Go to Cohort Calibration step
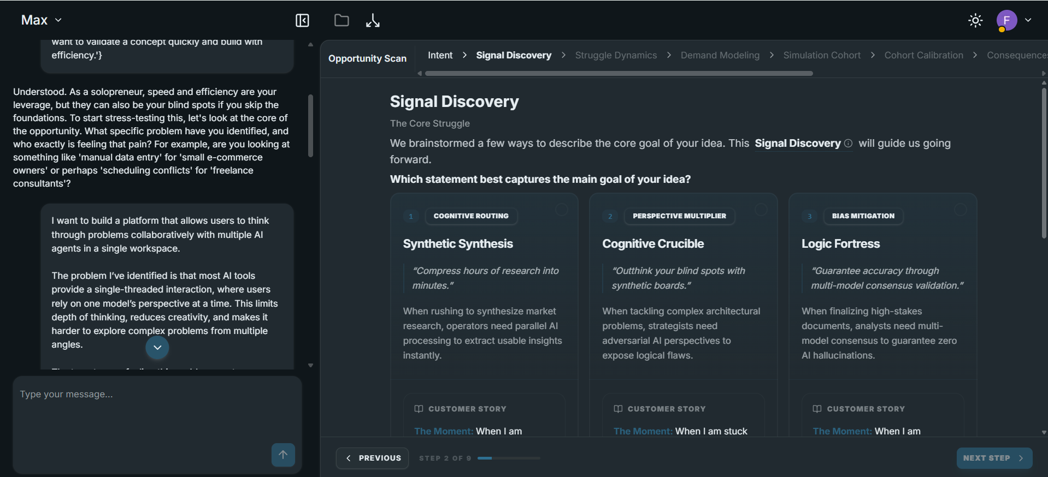Screen dimensions: 1048x477 [x=923, y=55]
